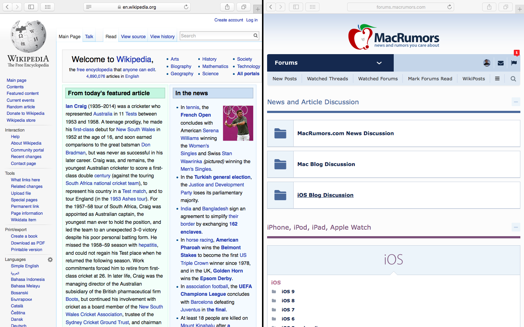The height and width of the screenshot is (327, 524).
Task: Reload the forums.macrumors.com page
Action: (x=449, y=7)
